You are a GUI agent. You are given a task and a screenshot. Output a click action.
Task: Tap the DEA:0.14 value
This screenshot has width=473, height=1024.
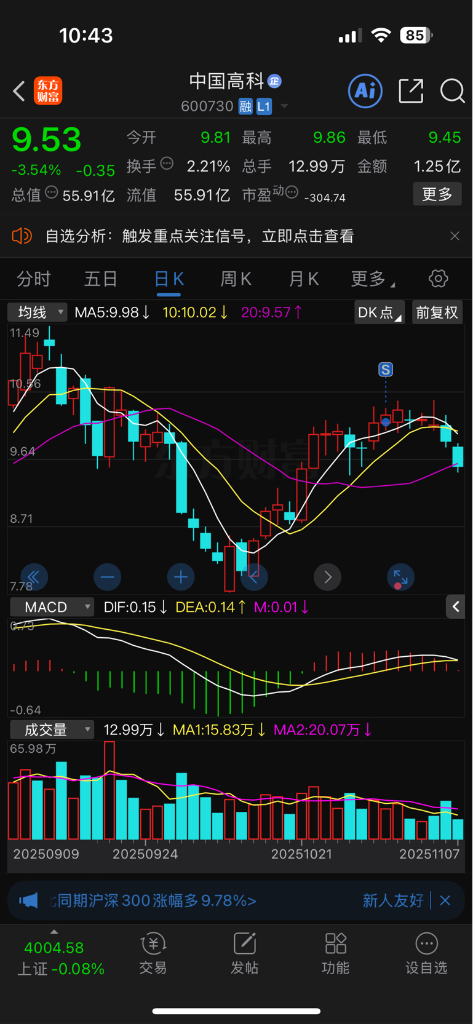tap(211, 607)
